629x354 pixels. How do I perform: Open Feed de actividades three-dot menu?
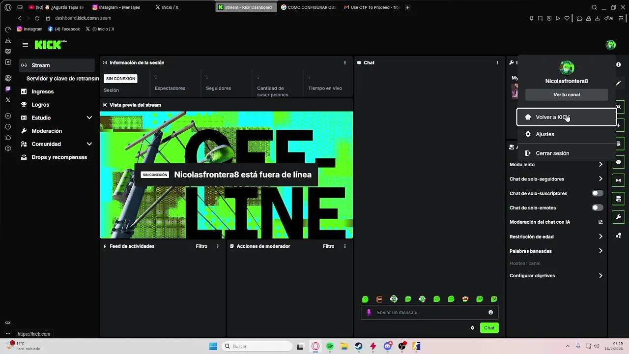(218, 246)
